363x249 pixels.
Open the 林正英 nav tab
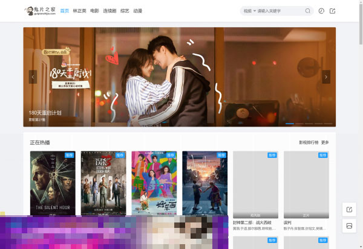(79, 11)
